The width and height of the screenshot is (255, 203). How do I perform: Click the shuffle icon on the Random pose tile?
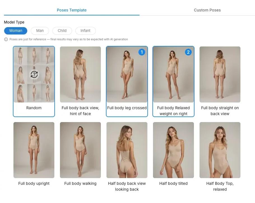tap(34, 74)
